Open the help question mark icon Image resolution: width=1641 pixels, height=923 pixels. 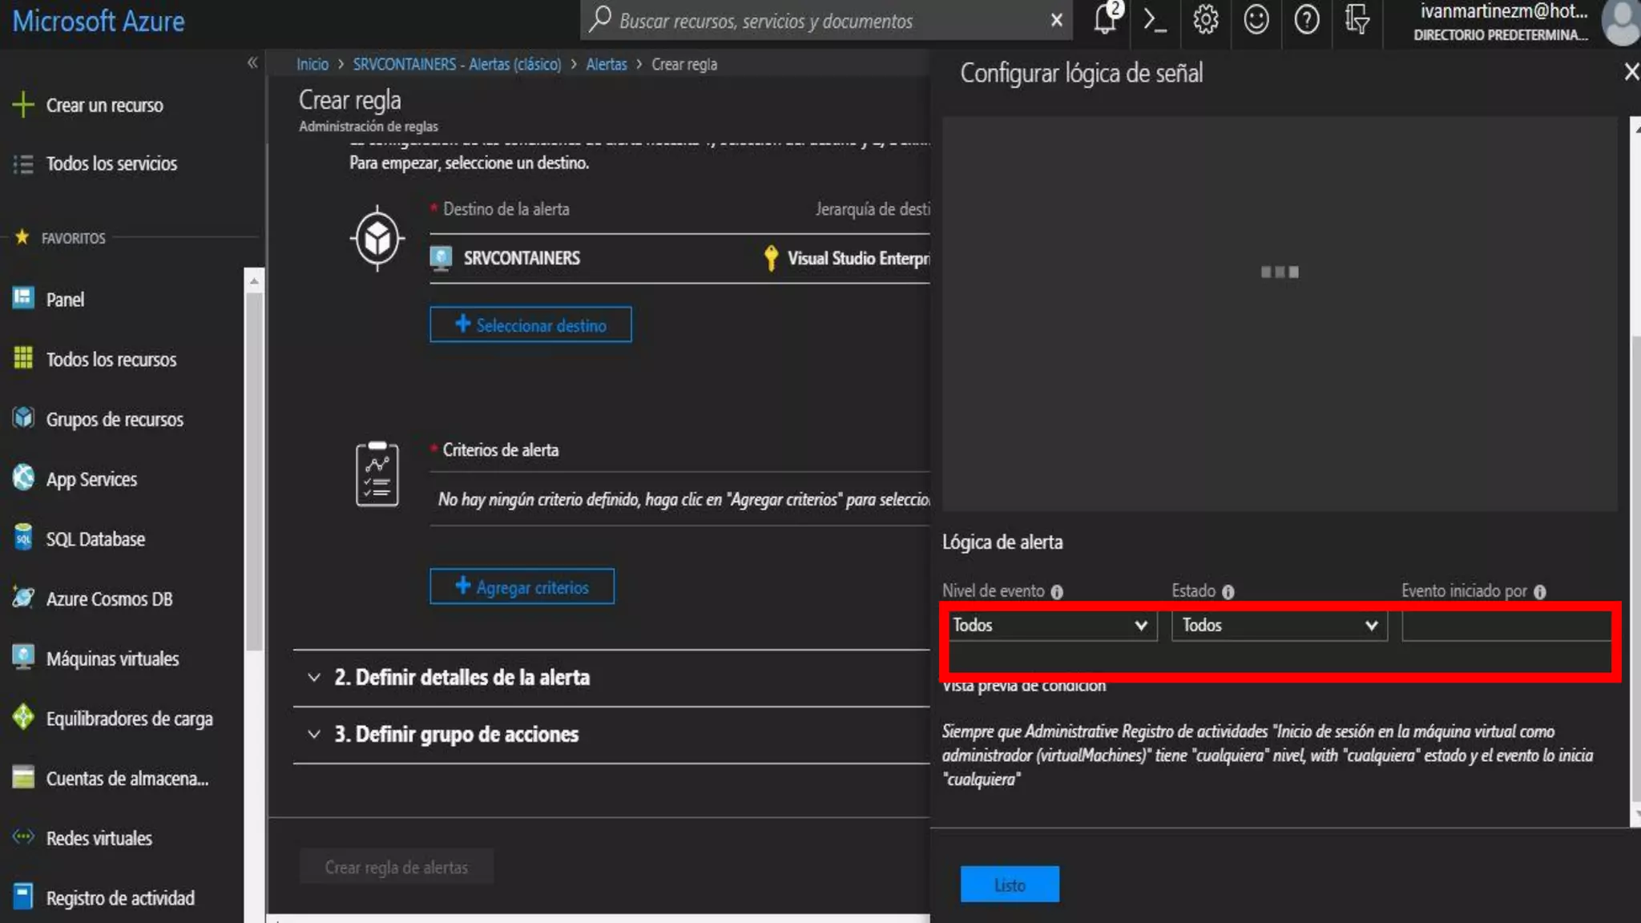tap(1306, 19)
